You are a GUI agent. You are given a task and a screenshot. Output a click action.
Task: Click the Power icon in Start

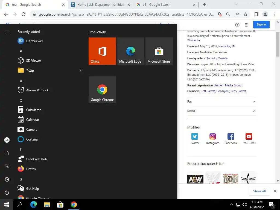(x=7, y=192)
